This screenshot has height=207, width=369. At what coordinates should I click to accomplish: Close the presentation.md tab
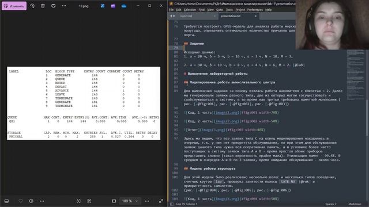pyautogui.click(x=255, y=16)
